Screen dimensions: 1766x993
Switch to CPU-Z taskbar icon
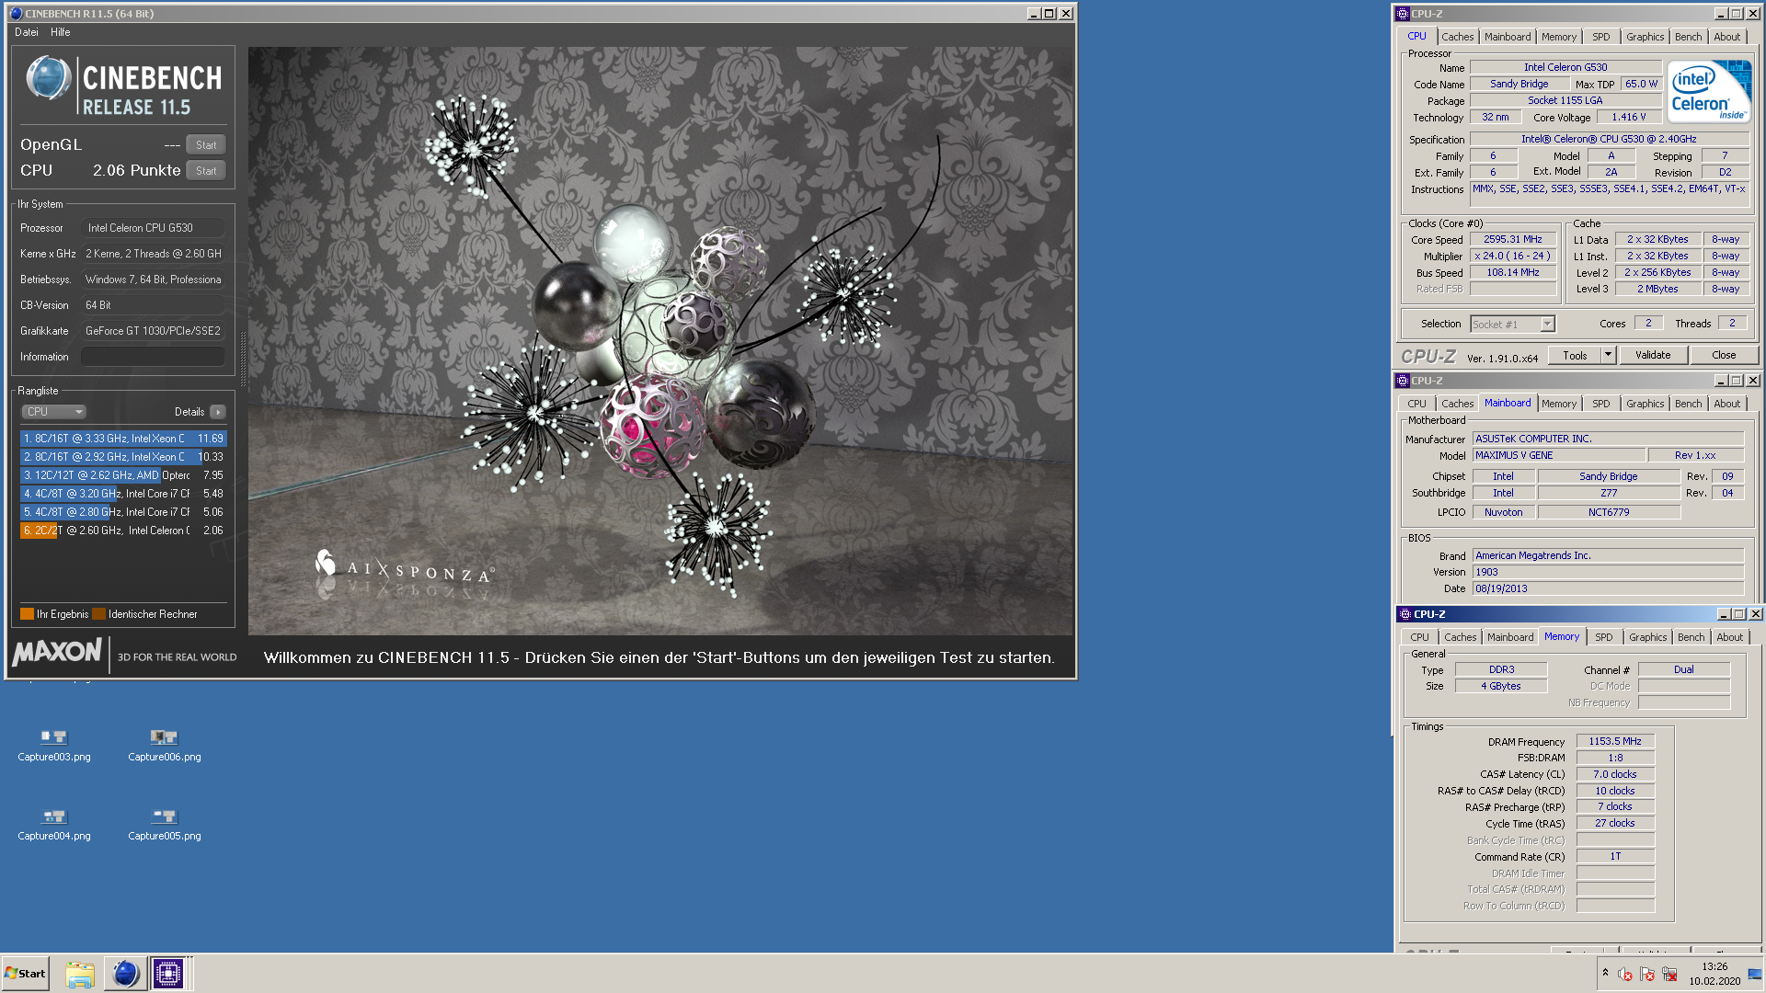pyautogui.click(x=168, y=974)
